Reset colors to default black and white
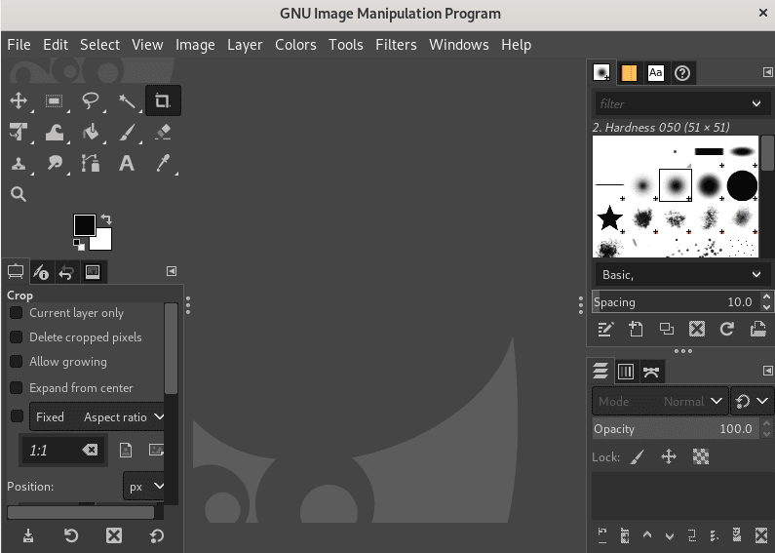Screen dimensions: 775x553 point(79,245)
